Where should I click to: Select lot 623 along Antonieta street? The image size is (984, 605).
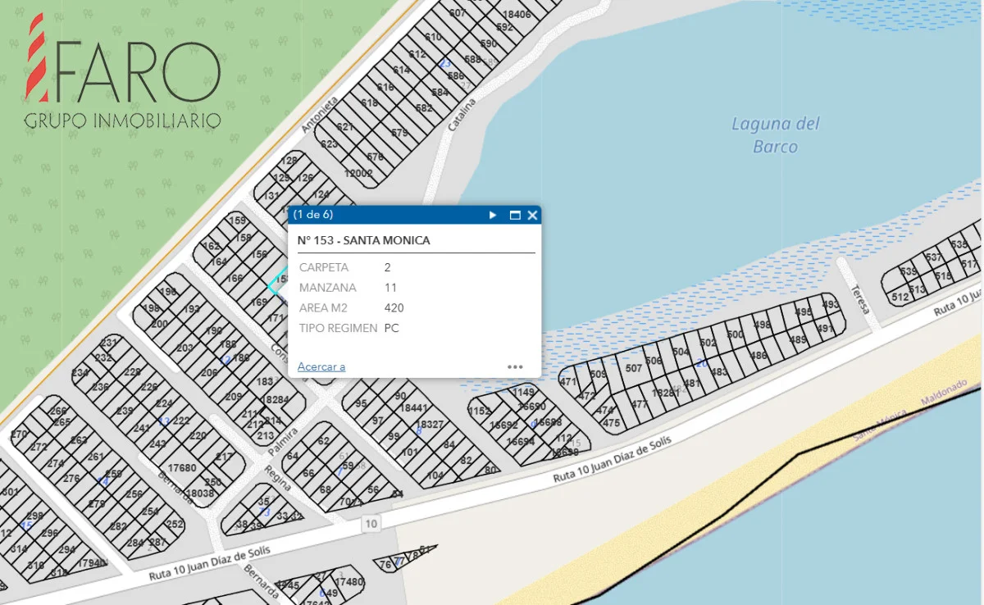[329, 144]
